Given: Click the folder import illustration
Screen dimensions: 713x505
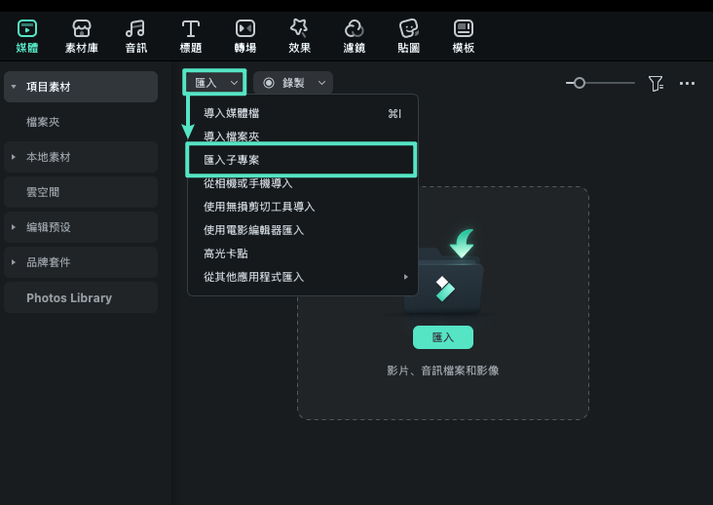Looking at the screenshot, I should click(x=443, y=272).
